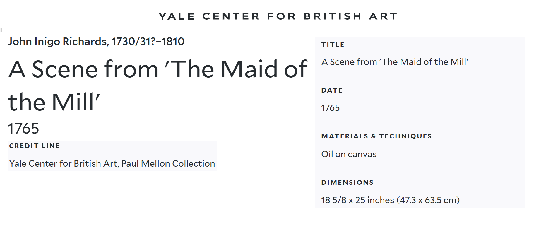Click the DATE label
Image resolution: width=534 pixels, height=236 pixels.
click(x=332, y=90)
